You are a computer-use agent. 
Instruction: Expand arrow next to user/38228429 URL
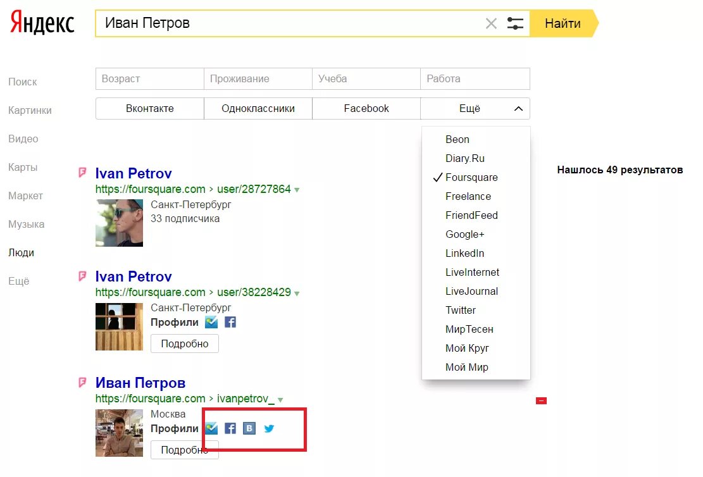[x=297, y=293]
